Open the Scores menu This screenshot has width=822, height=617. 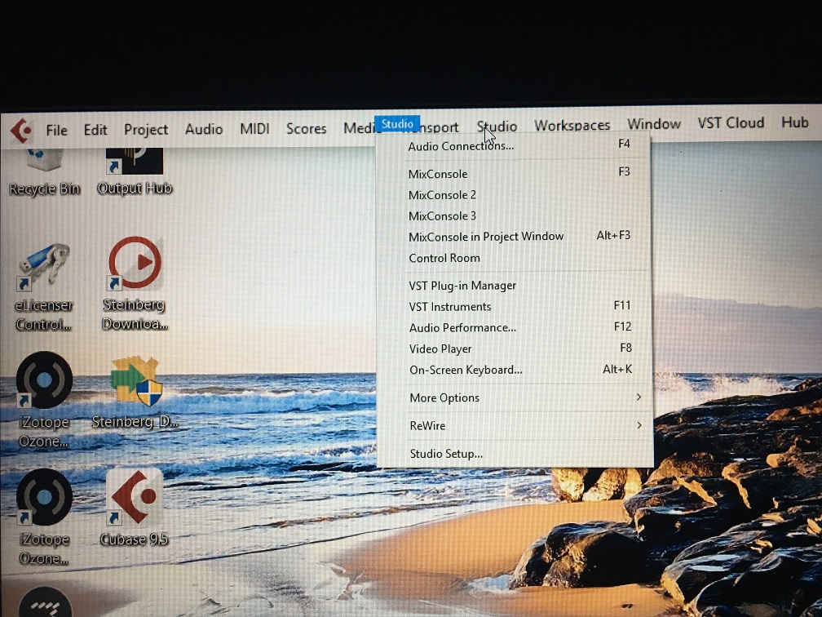306,129
